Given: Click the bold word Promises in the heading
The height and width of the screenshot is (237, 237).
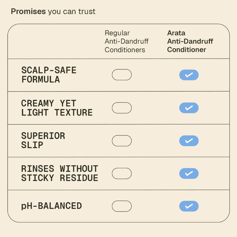Looking at the screenshot, I should [28, 12].
